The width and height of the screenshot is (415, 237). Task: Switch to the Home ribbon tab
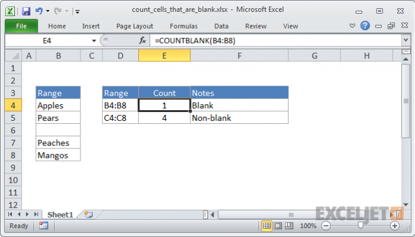(57, 26)
